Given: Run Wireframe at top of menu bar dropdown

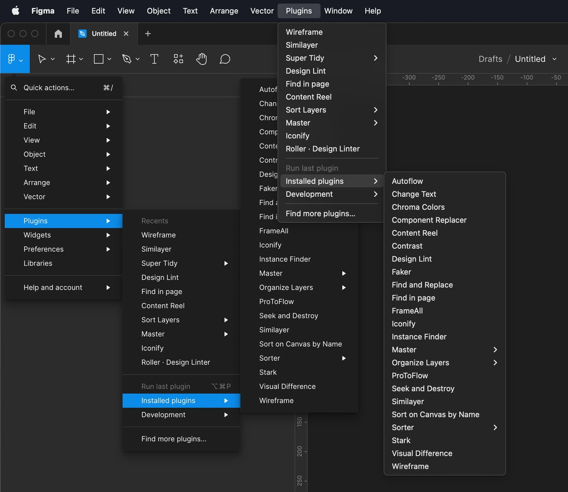Looking at the screenshot, I should [332, 32].
